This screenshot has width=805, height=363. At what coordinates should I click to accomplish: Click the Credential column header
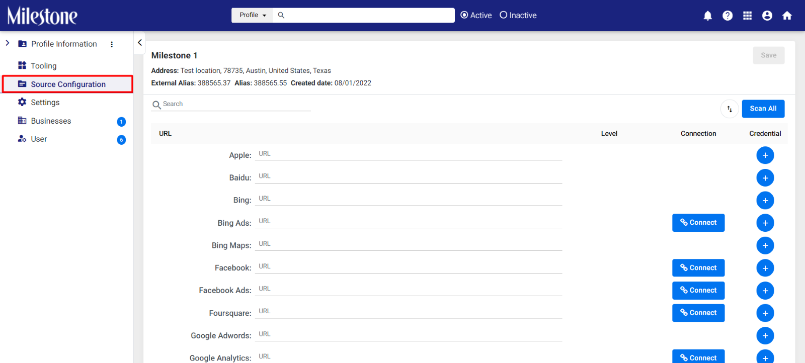click(765, 134)
